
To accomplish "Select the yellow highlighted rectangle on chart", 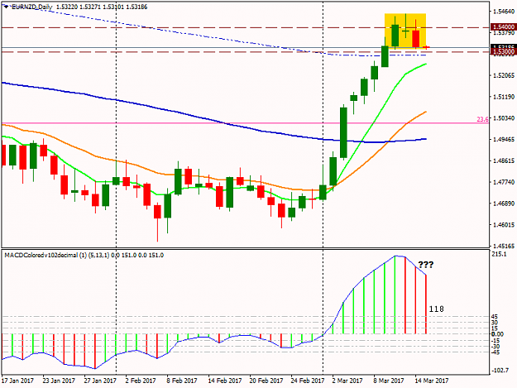I will [405, 31].
